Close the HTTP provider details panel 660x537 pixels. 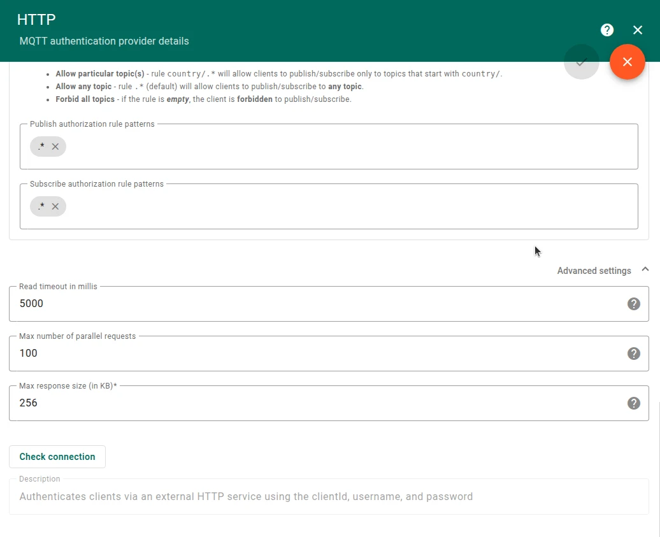point(638,30)
